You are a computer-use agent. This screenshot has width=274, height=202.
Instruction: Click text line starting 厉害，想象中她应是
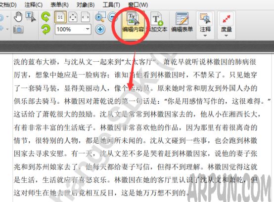tap(135, 75)
